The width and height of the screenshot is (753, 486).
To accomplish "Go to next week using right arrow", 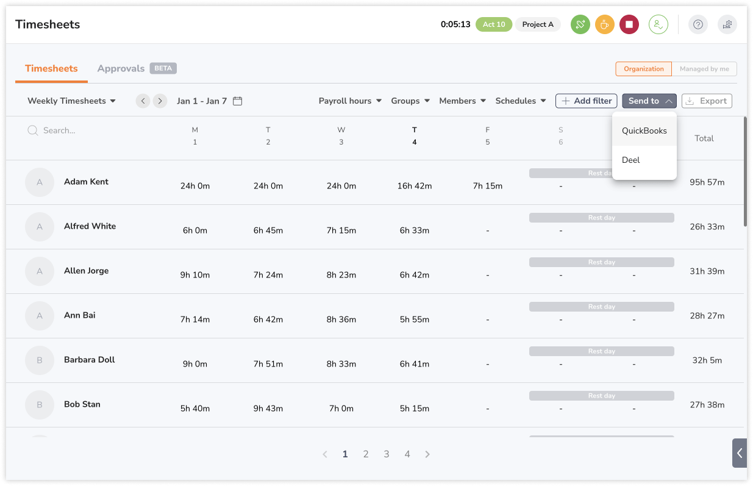I will 160,101.
